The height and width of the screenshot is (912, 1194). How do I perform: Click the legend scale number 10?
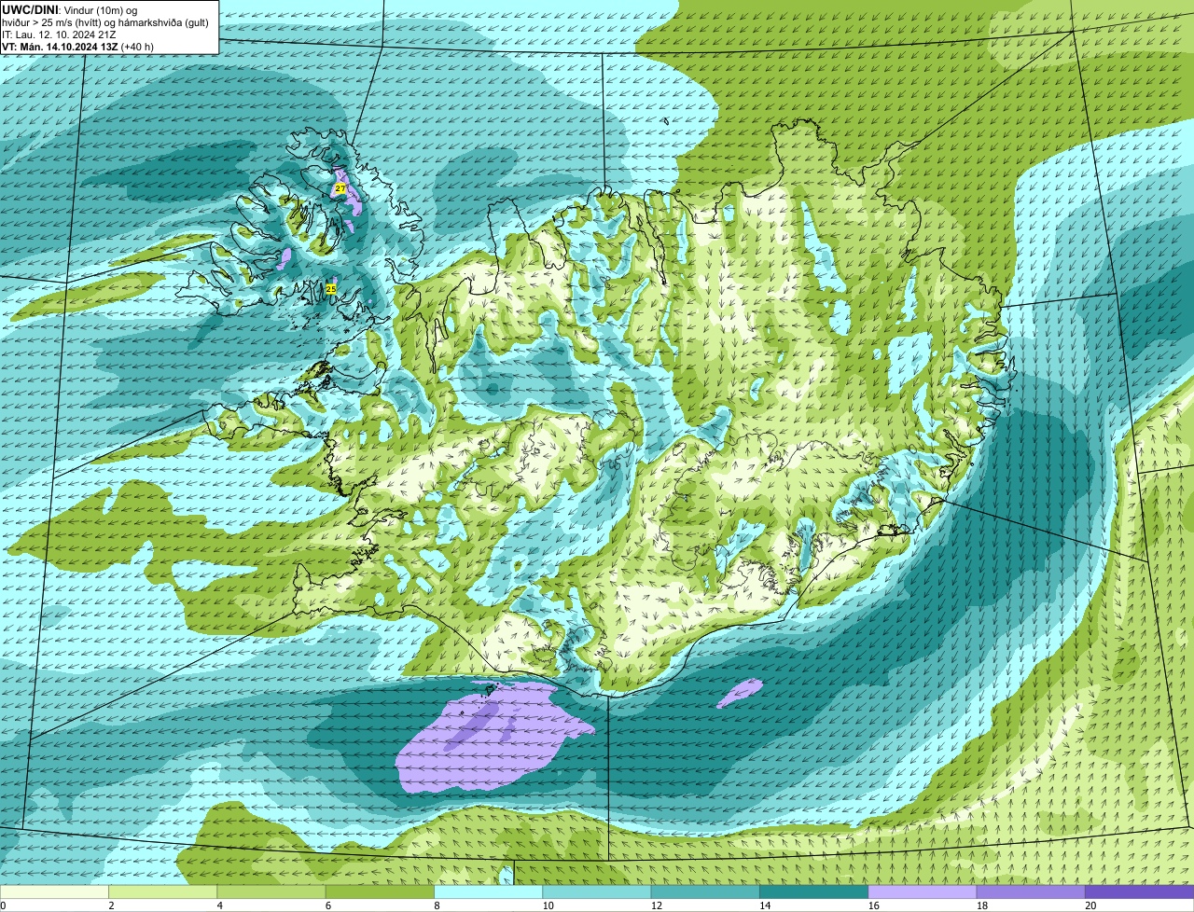point(548,905)
